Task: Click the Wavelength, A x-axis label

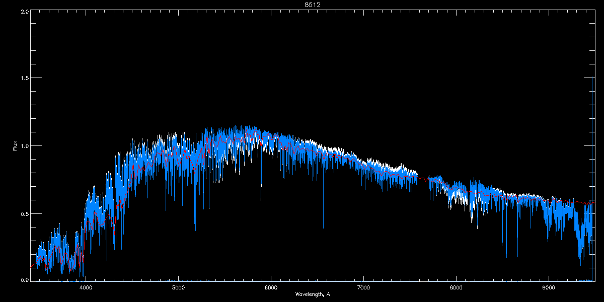Action: pyautogui.click(x=313, y=294)
